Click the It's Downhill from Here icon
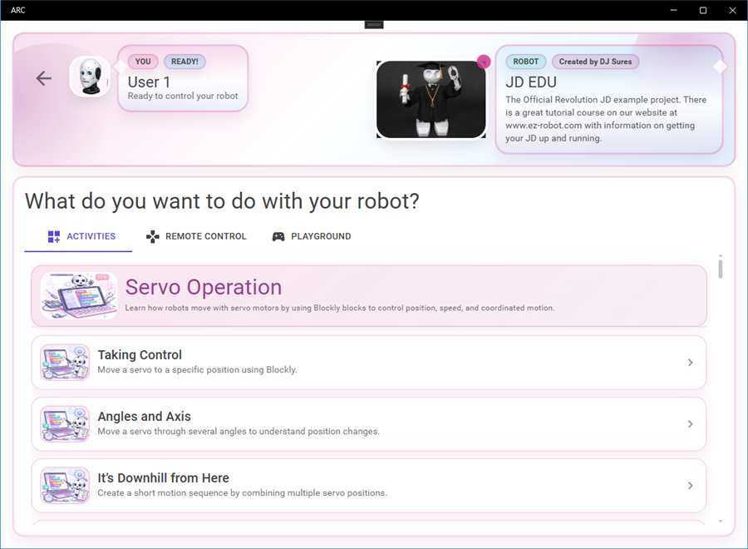Screen dimensions: 748x549 pos(65,486)
